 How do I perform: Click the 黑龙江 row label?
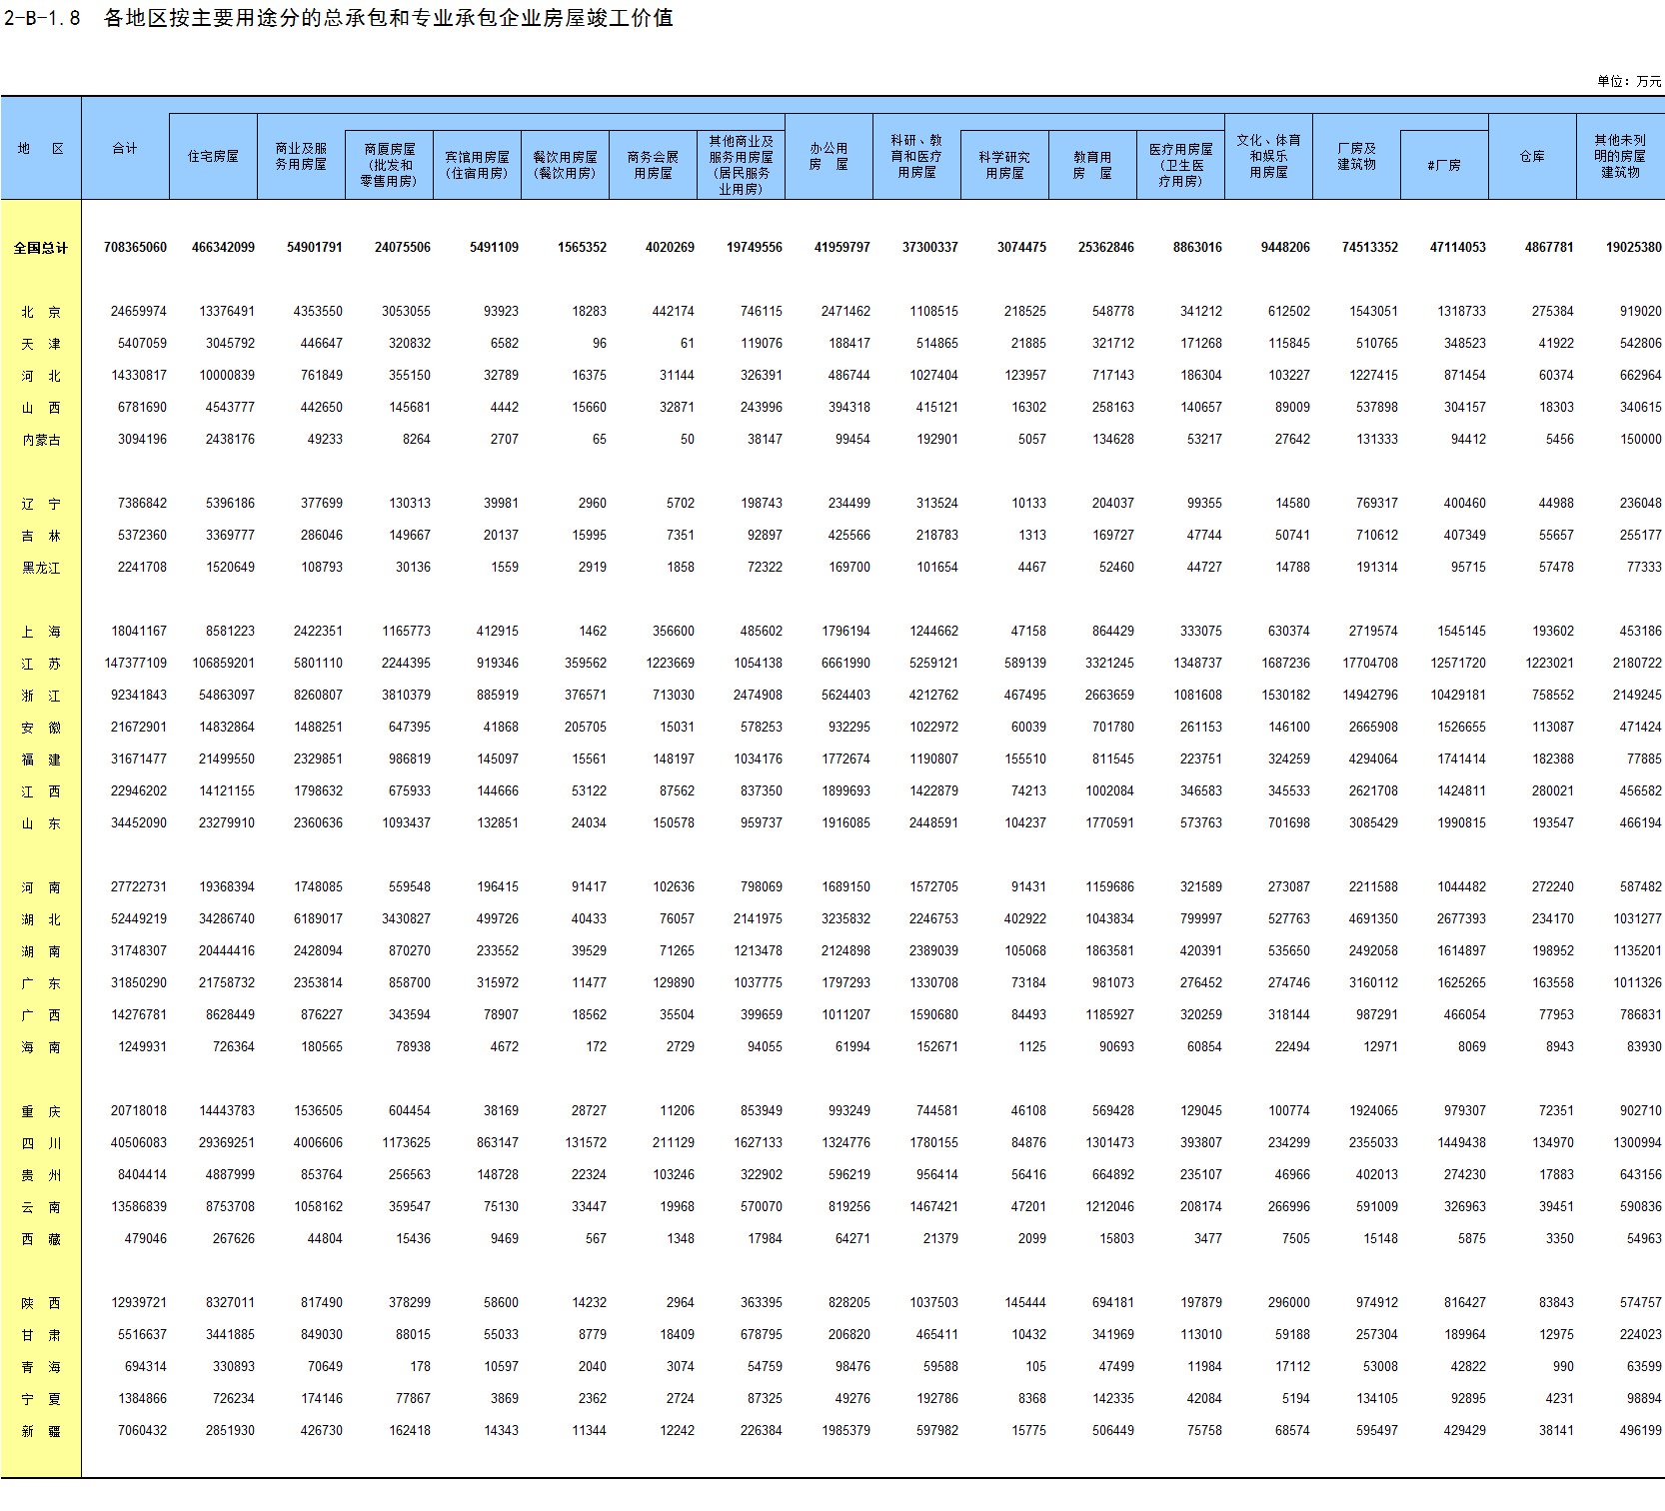[41, 568]
